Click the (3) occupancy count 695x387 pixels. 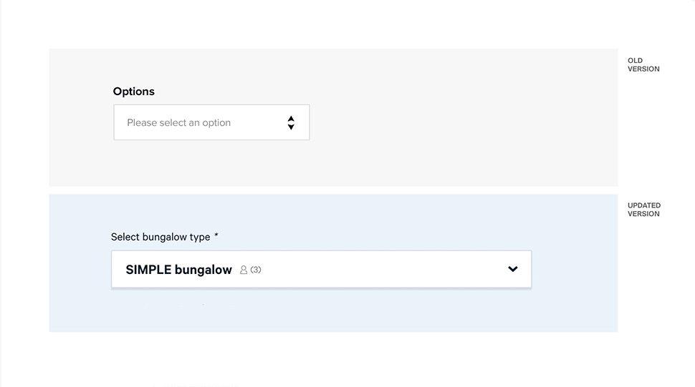tap(256, 270)
